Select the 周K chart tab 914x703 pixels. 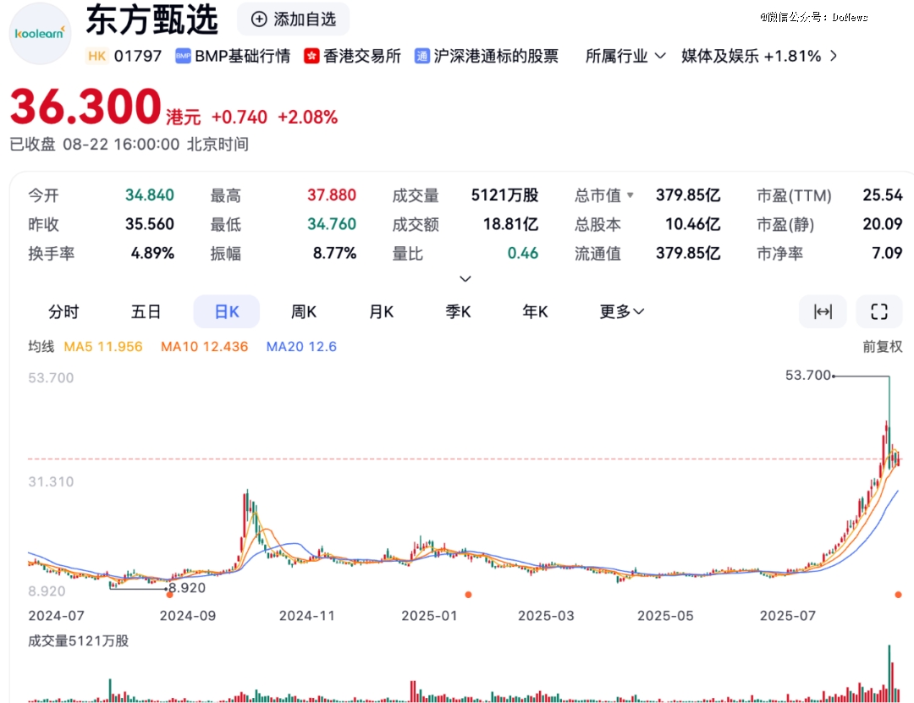[x=304, y=311]
